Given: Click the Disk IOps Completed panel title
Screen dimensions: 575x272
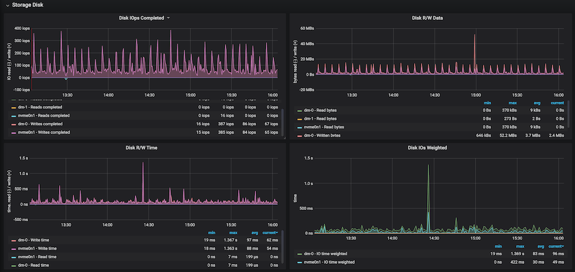Looking at the screenshot, I should pos(141,18).
